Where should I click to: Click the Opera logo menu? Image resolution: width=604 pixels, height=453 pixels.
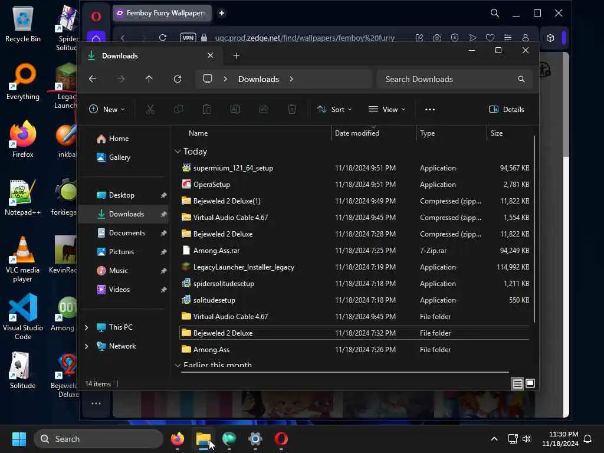(96, 16)
